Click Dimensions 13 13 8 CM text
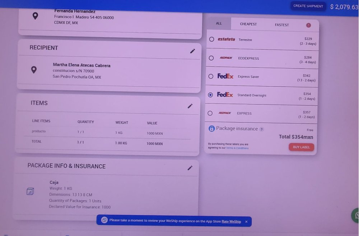 coord(70,195)
